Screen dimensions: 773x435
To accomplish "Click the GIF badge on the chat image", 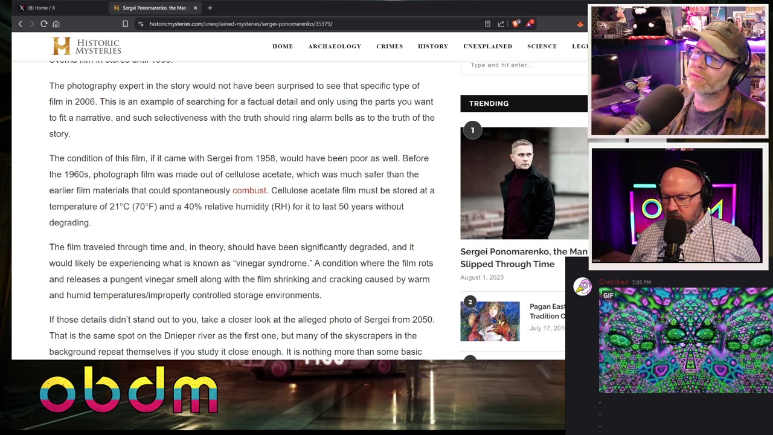I will coord(608,295).
